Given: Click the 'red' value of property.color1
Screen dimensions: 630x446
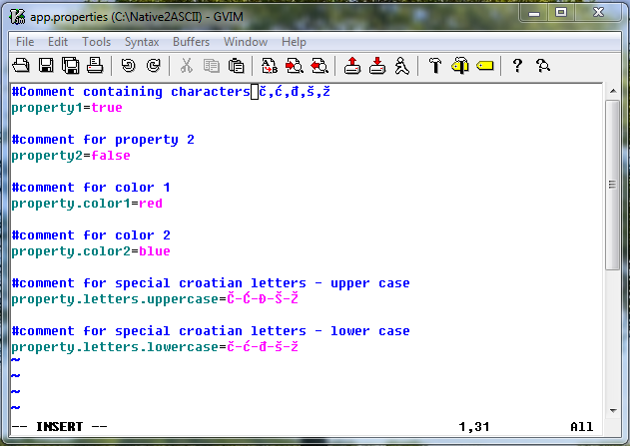Looking at the screenshot, I should coord(151,204).
